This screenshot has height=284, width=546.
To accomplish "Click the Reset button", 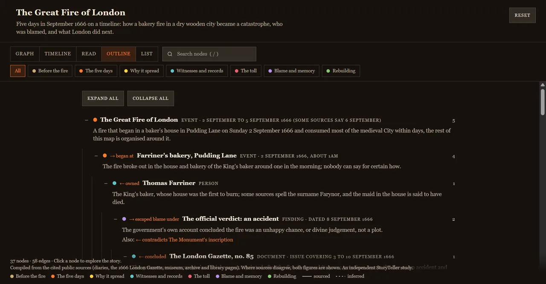I will [522, 15].
